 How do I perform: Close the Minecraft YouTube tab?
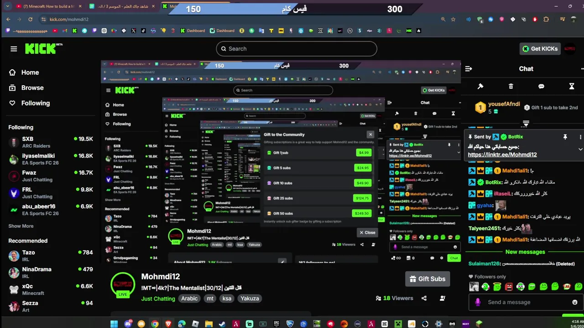point(80,6)
